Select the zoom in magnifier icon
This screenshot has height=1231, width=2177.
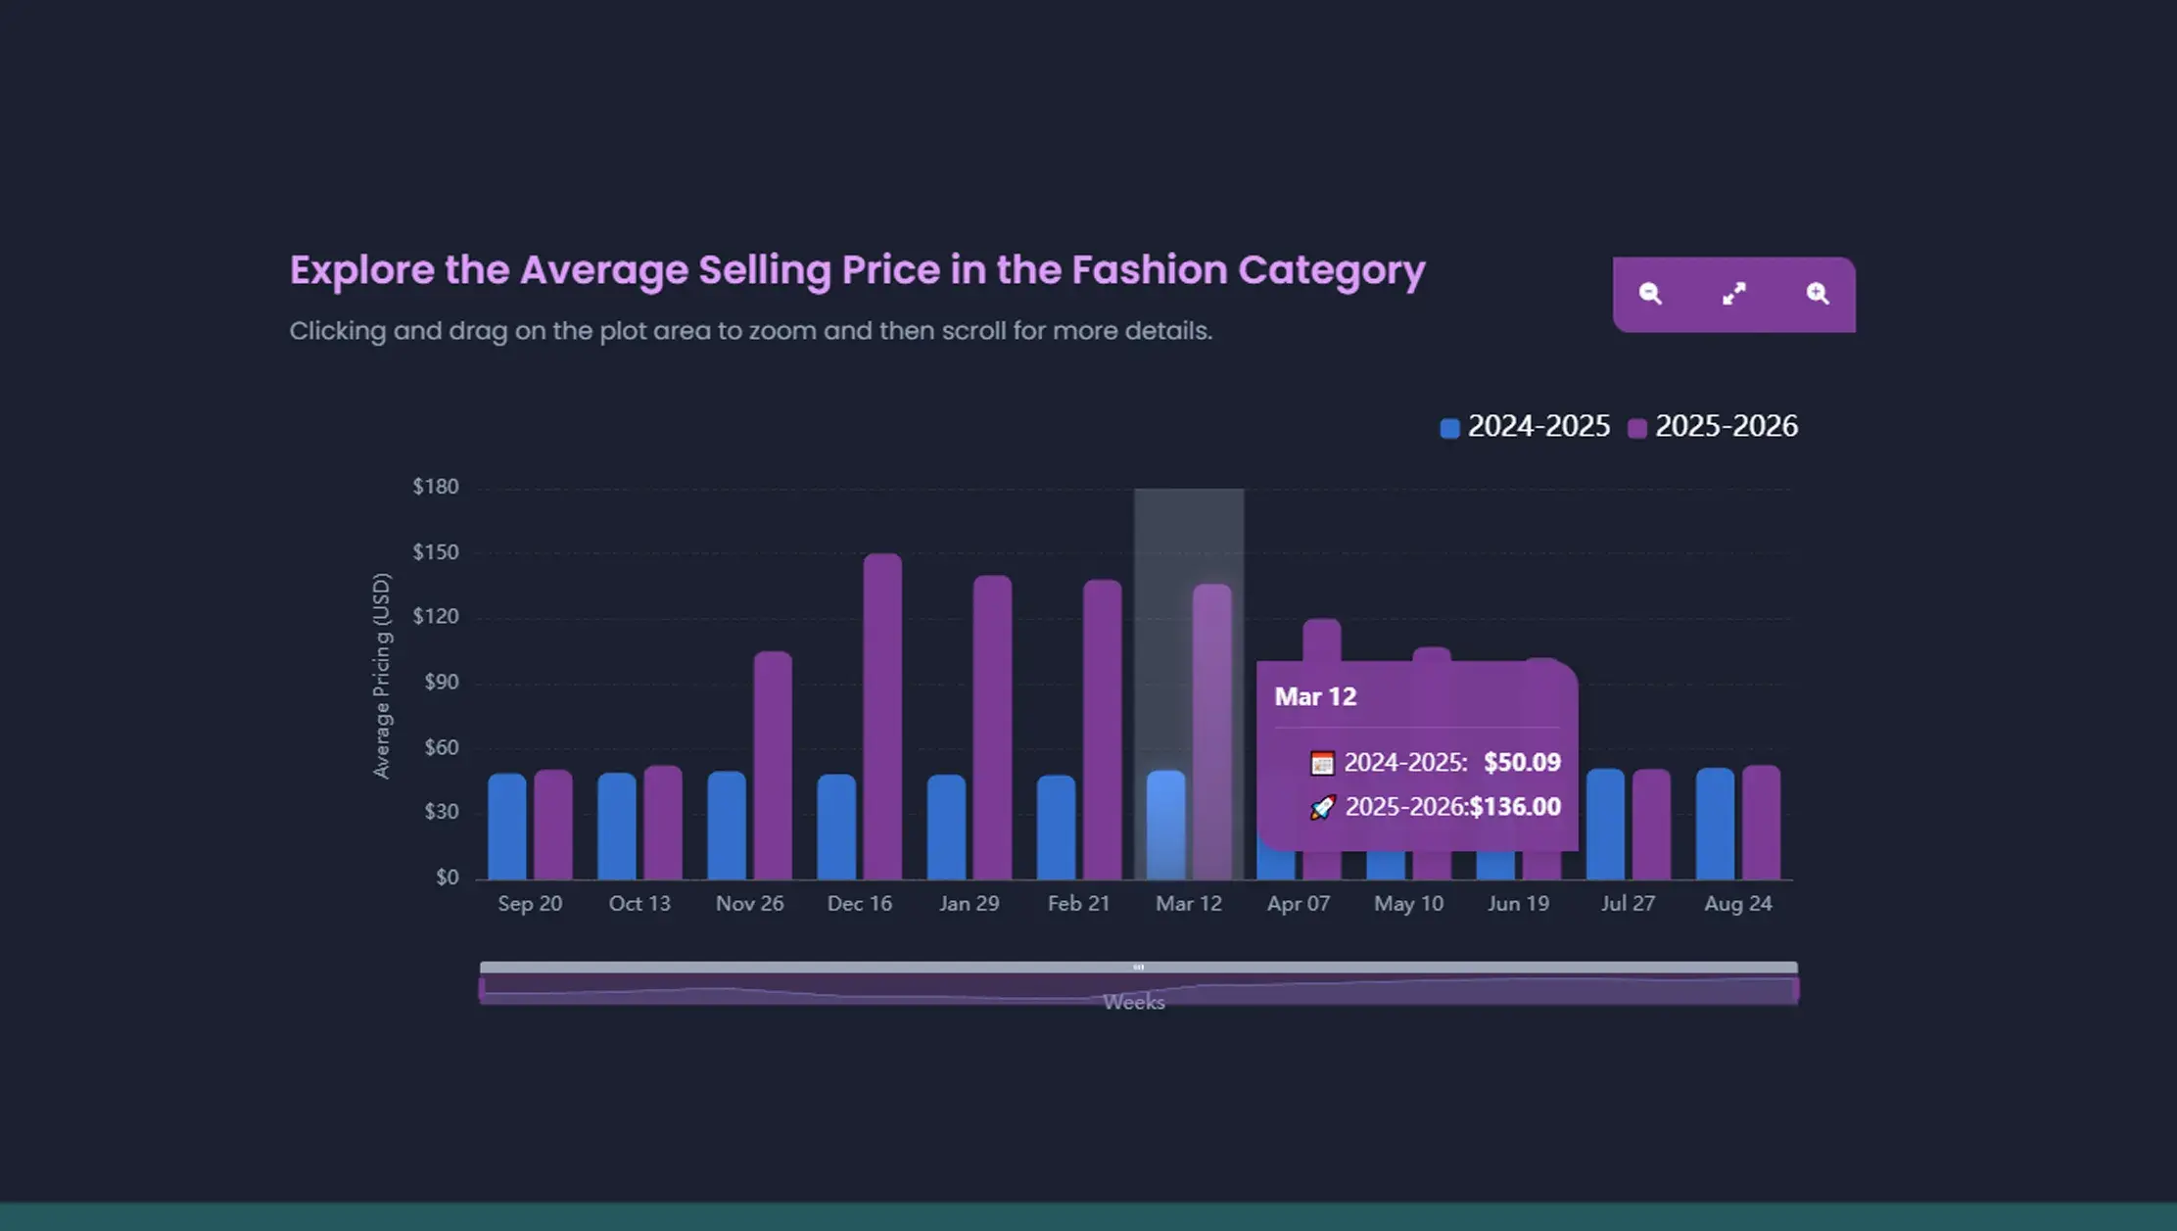tap(1819, 294)
